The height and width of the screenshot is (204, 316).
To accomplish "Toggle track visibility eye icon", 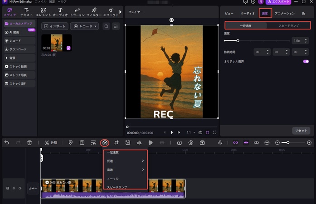I will click(14, 188).
